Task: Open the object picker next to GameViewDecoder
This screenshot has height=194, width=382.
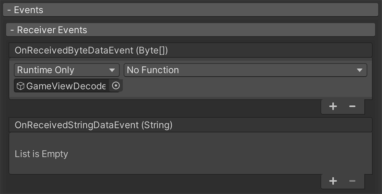Action: point(116,86)
